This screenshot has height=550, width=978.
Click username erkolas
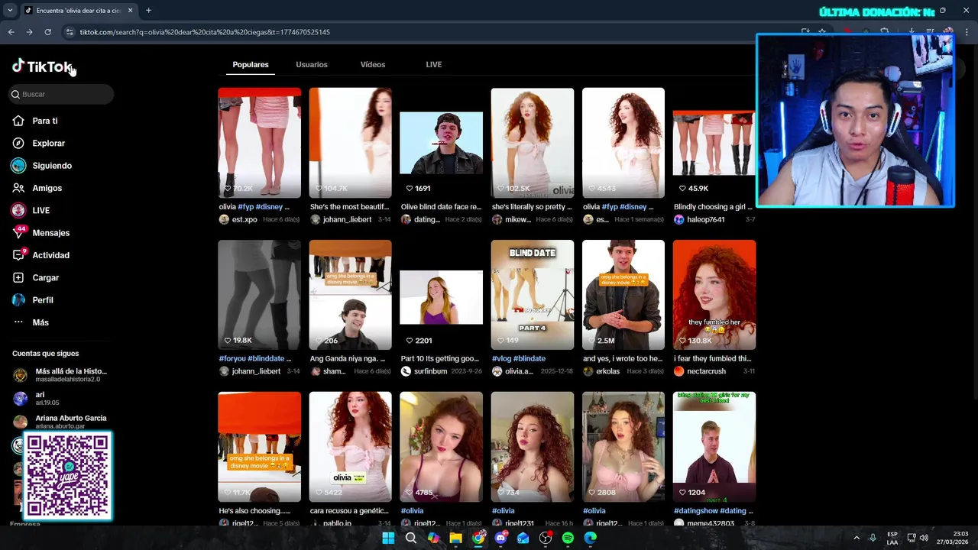click(x=607, y=371)
